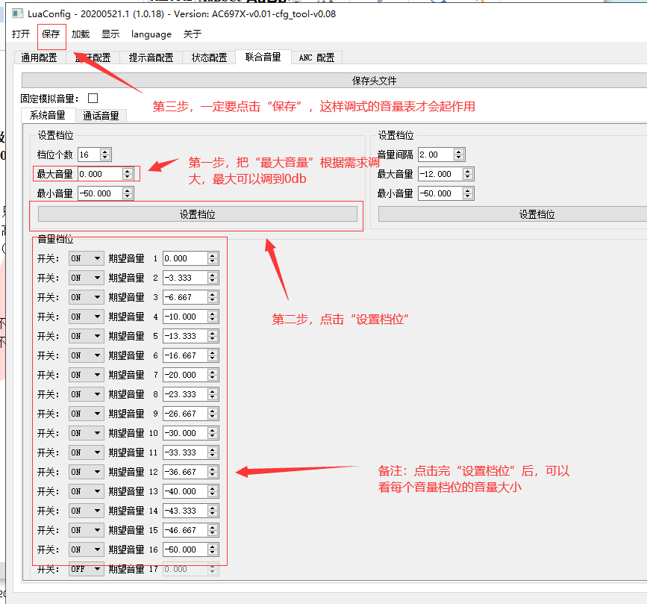Screen dimensions: 647x604
Task: Open the 开关 dropdown for 期望音量 8
Action: click(x=86, y=394)
